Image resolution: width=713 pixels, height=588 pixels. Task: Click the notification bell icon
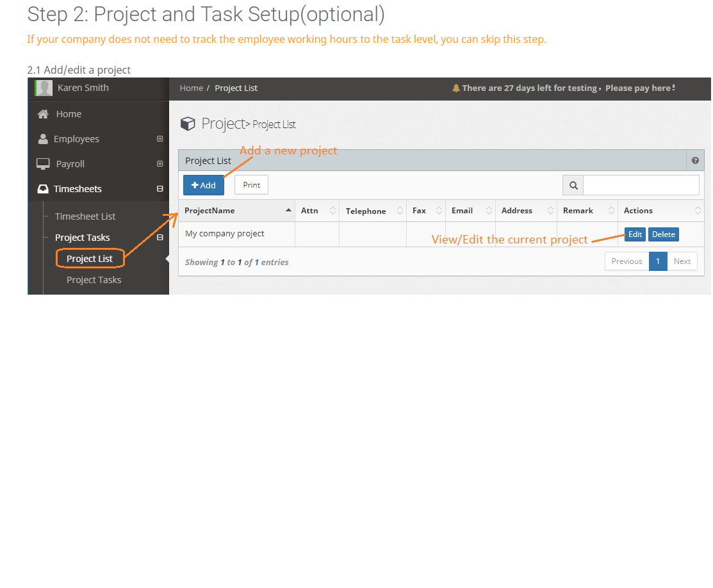[456, 88]
